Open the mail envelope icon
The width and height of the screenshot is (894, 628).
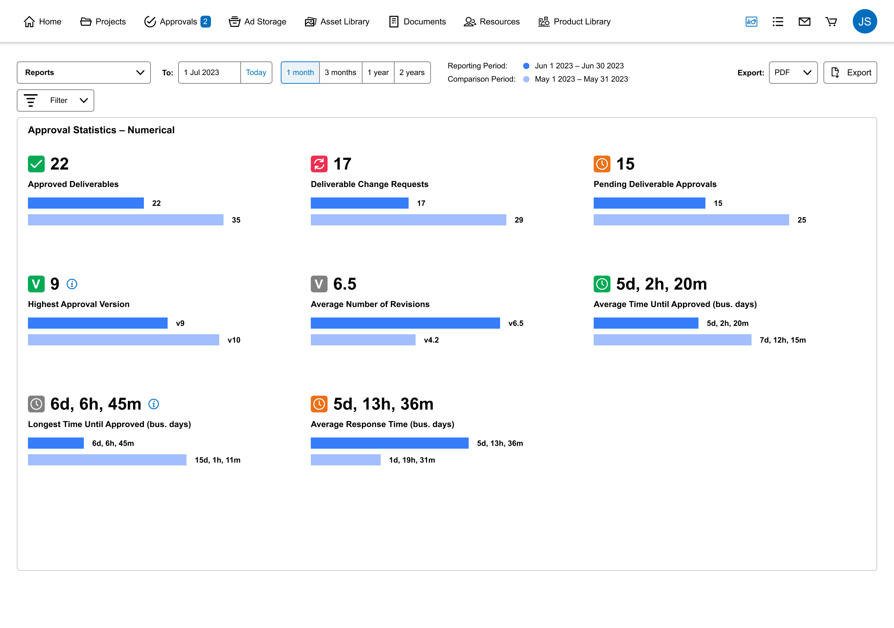click(805, 22)
